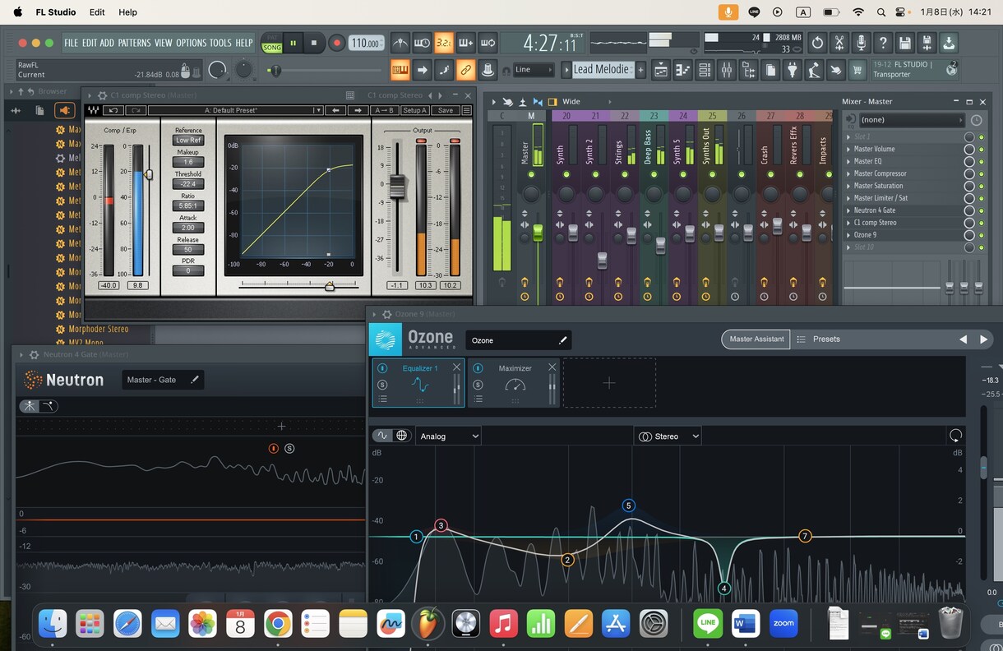This screenshot has width=1003, height=651.
Task: Click the metronome icon in the toolbar
Action: point(400,43)
